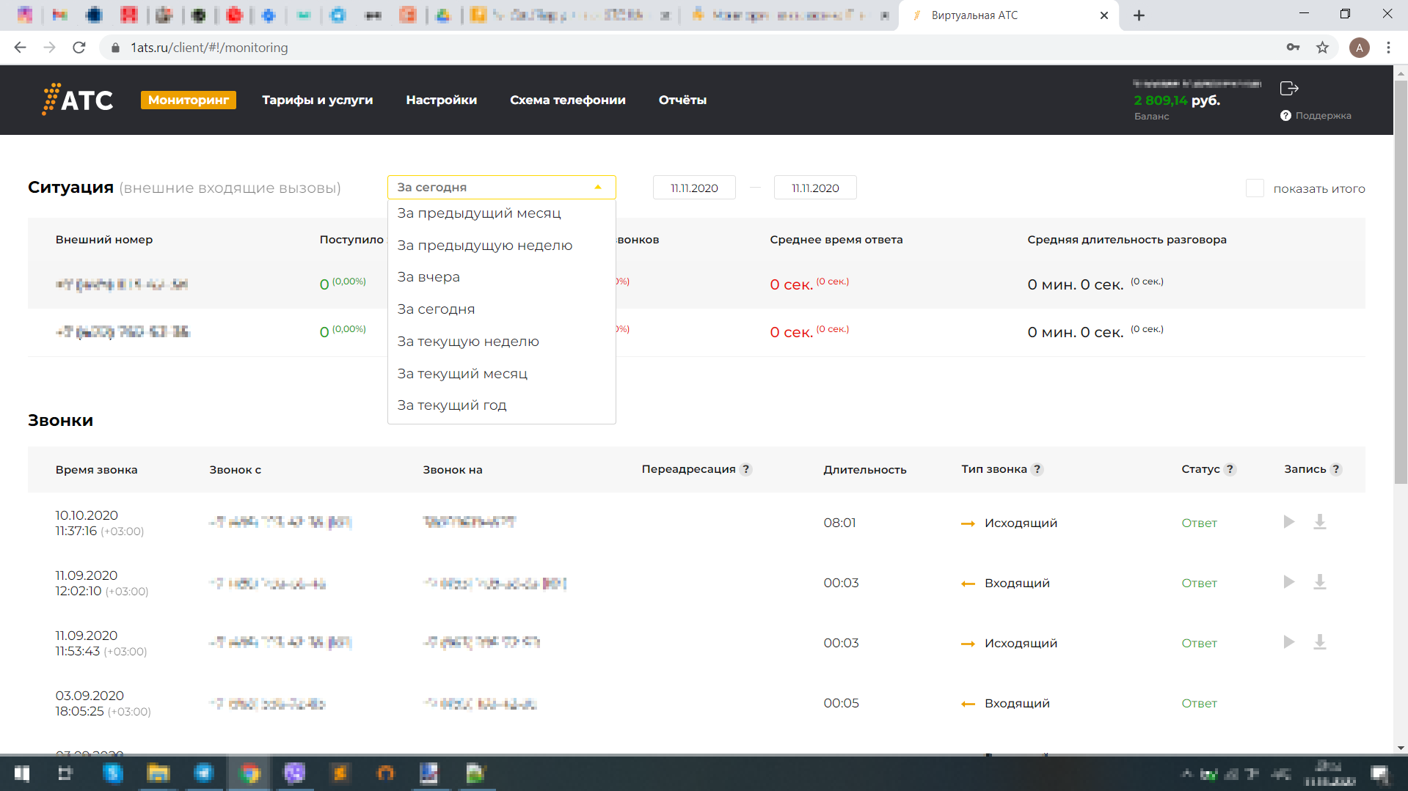Download recording of 10.10.2020 call

[x=1319, y=522]
